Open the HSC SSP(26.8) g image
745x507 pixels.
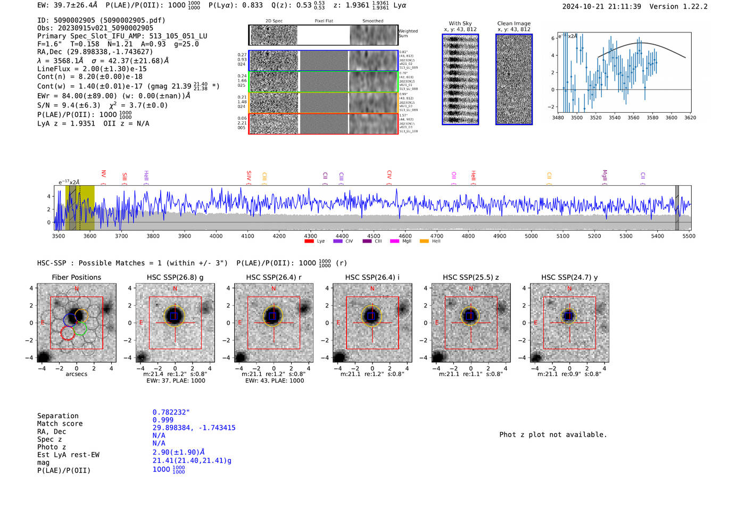point(175,323)
